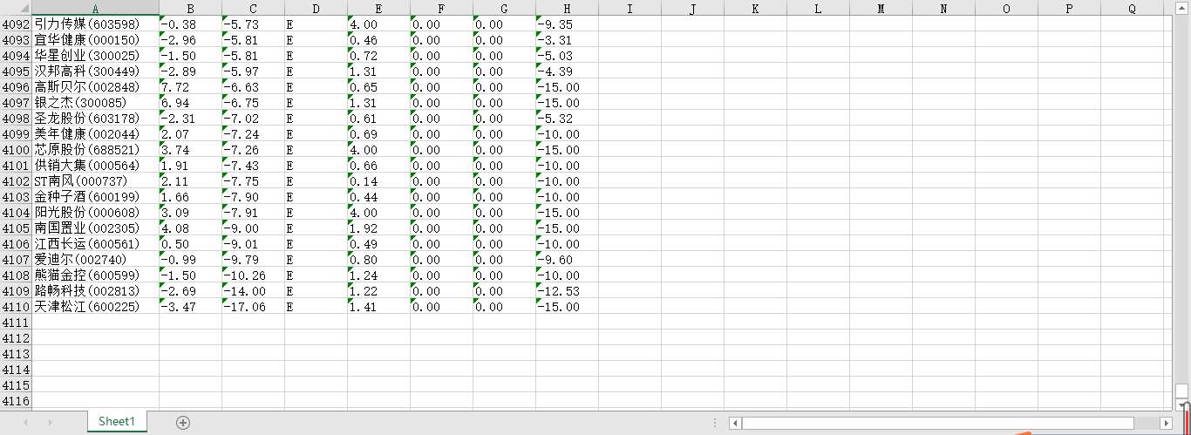This screenshot has width=1191, height=435.
Task: Select row 4111 header
Action: (16, 323)
